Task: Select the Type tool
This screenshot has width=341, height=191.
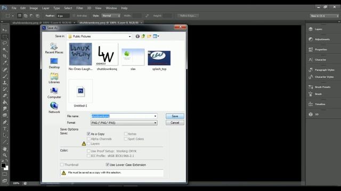Action: point(5,129)
